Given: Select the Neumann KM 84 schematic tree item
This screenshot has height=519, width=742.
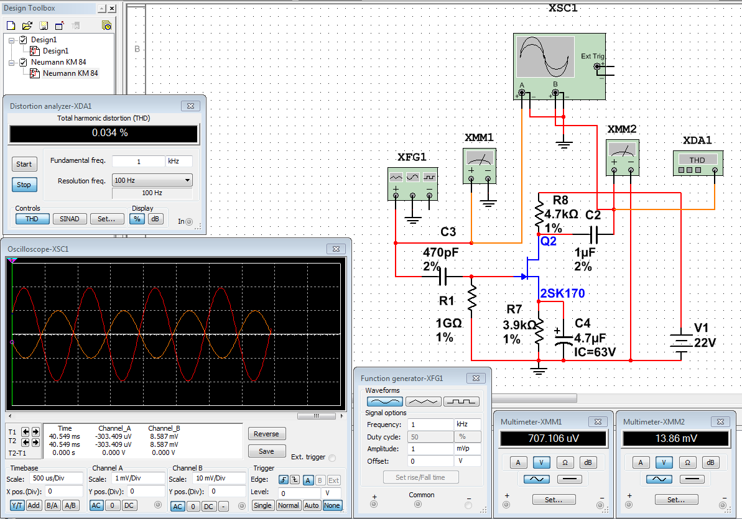Looking at the screenshot, I should point(70,73).
